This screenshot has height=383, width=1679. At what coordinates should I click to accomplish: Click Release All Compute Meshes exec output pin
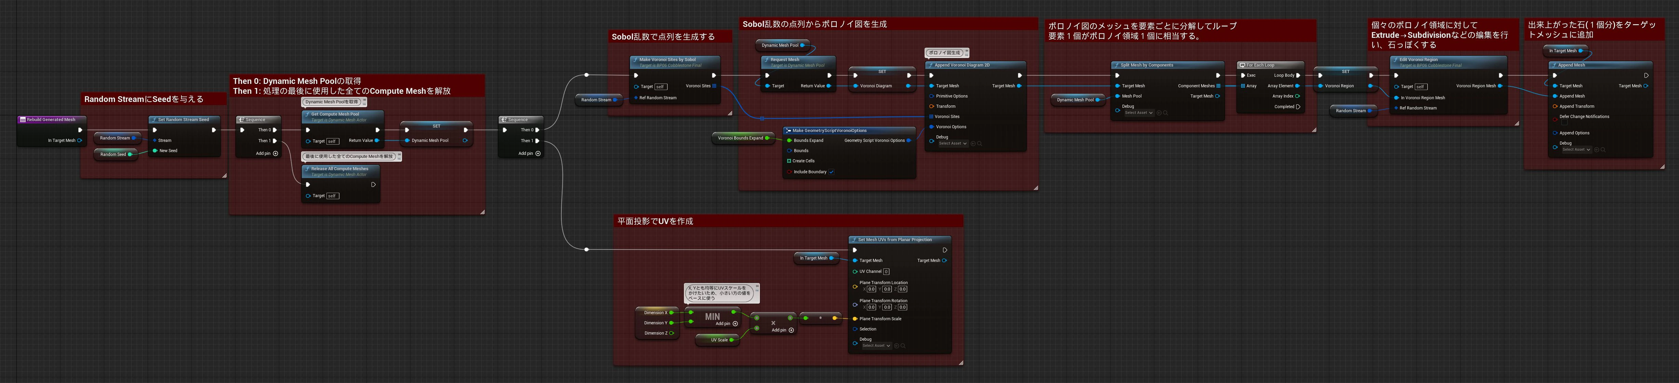373,185
